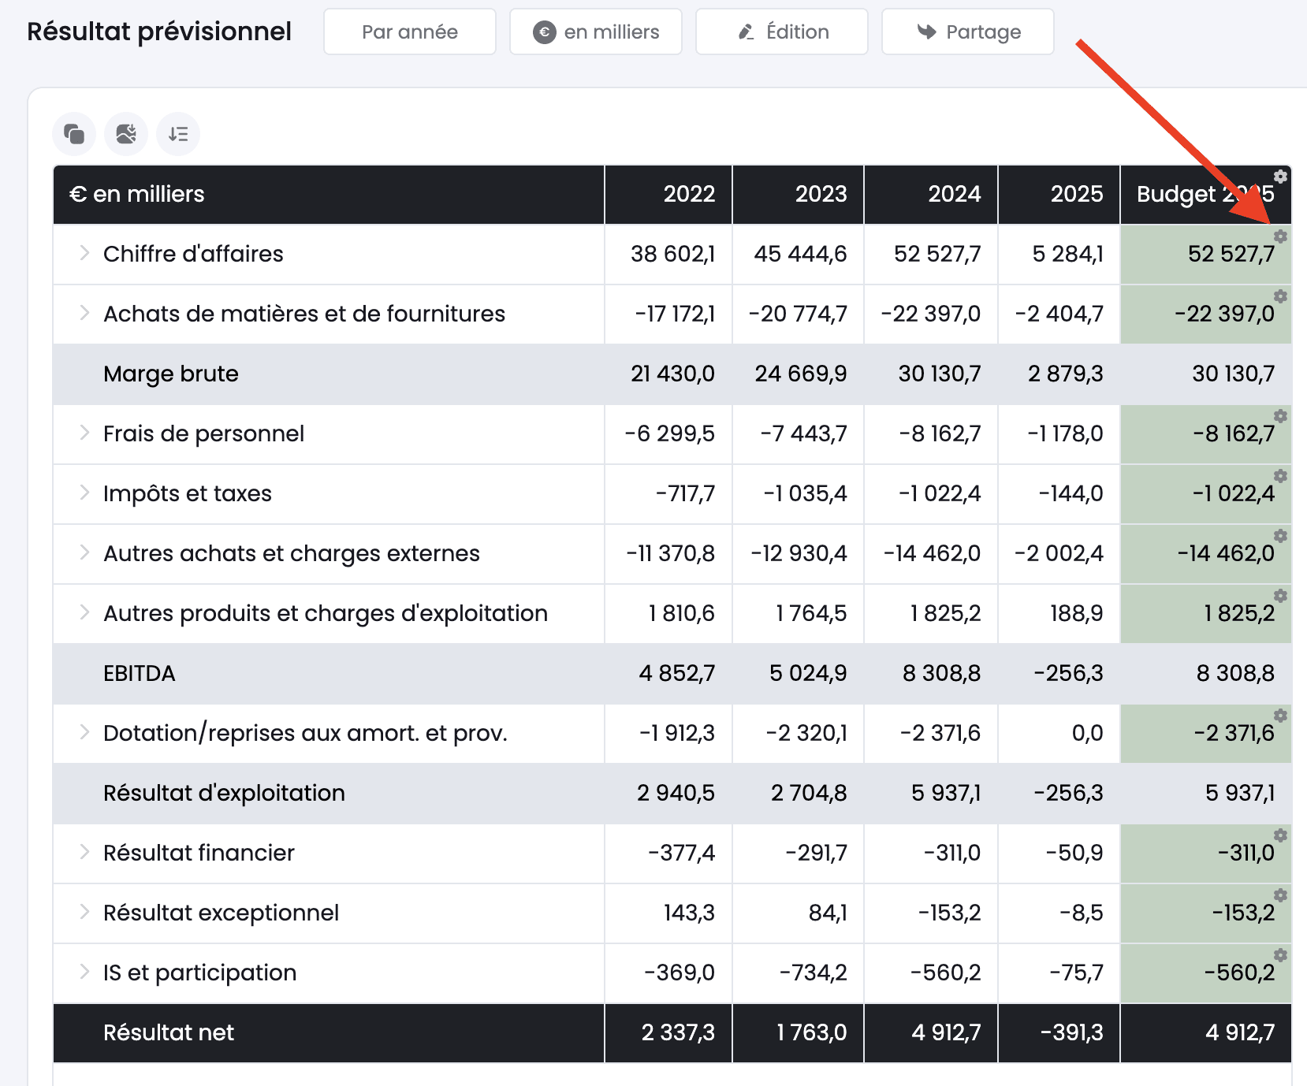Open gear on IS et participation budget cell
Image resolution: width=1307 pixels, height=1086 pixels.
1280,955
